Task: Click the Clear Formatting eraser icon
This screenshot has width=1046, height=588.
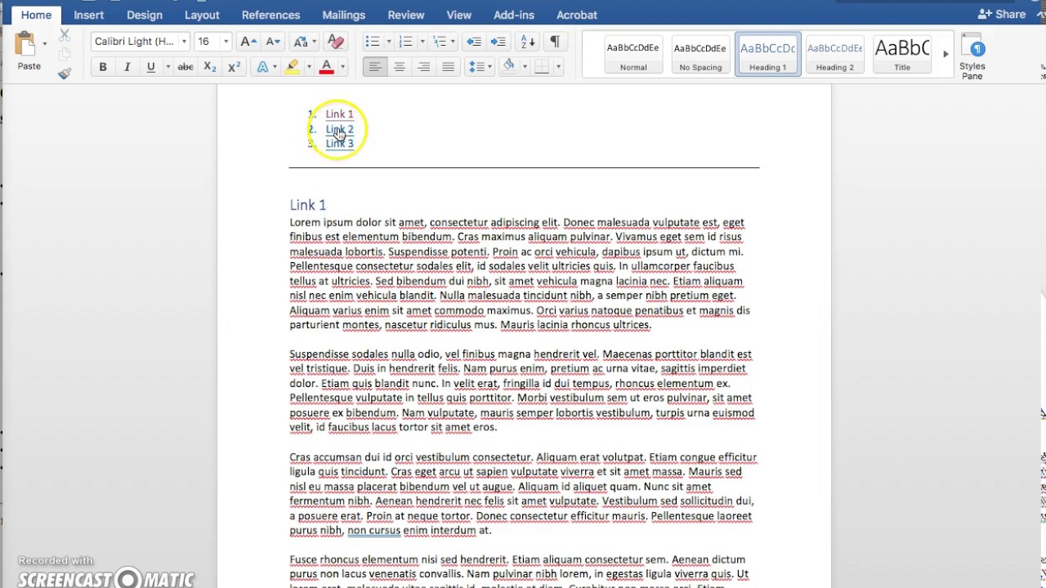Action: [x=335, y=42]
